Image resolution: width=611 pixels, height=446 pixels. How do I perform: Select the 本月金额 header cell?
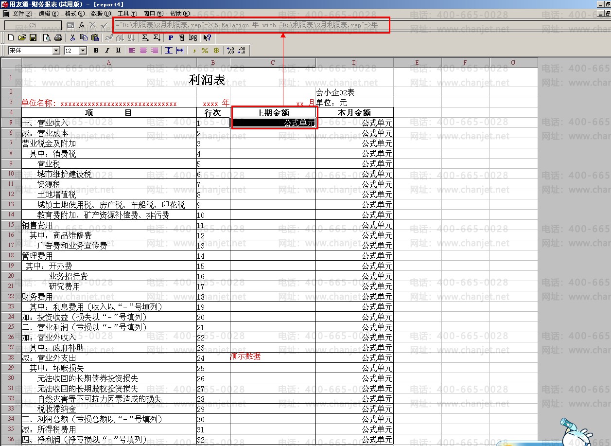[354, 112]
